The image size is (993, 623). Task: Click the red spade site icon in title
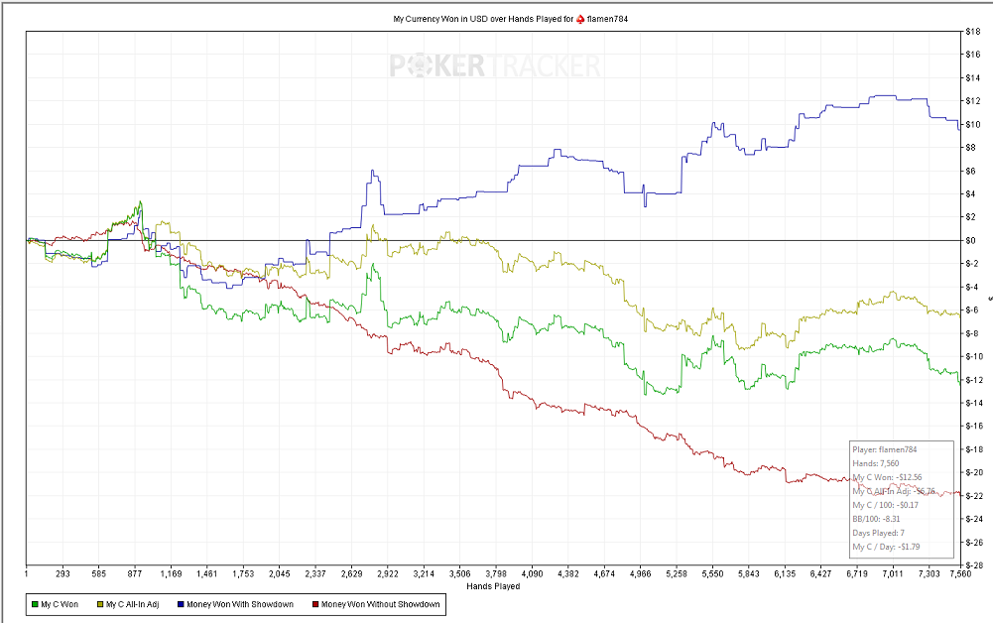pyautogui.click(x=580, y=19)
